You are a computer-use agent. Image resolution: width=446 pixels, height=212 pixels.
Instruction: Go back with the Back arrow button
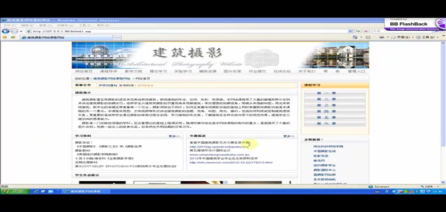tap(5, 31)
